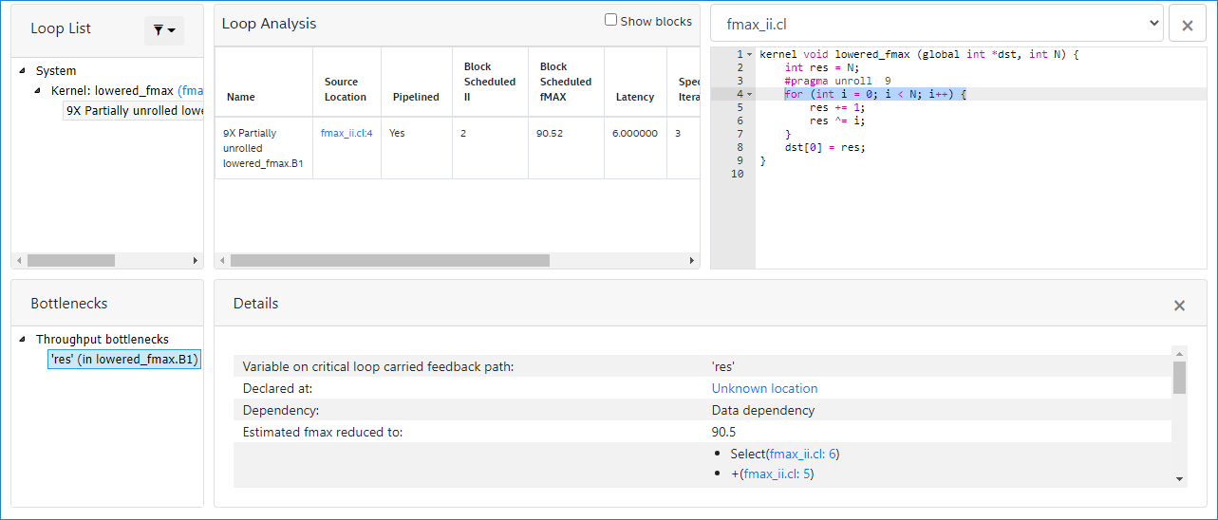Collapse the Throughput bottlenecks node
1218x520 pixels.
[23, 340]
